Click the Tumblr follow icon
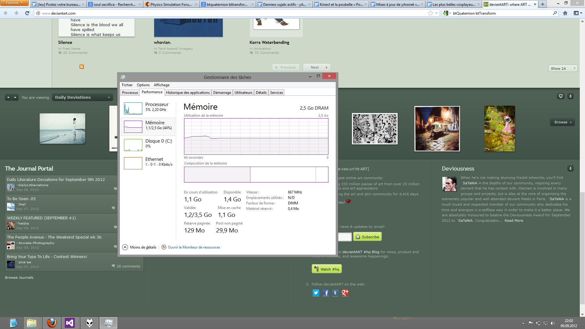585x329 pixels. pyautogui.click(x=335, y=293)
